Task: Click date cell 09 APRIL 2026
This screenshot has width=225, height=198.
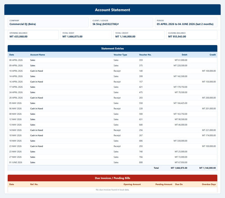Action: 16,66
